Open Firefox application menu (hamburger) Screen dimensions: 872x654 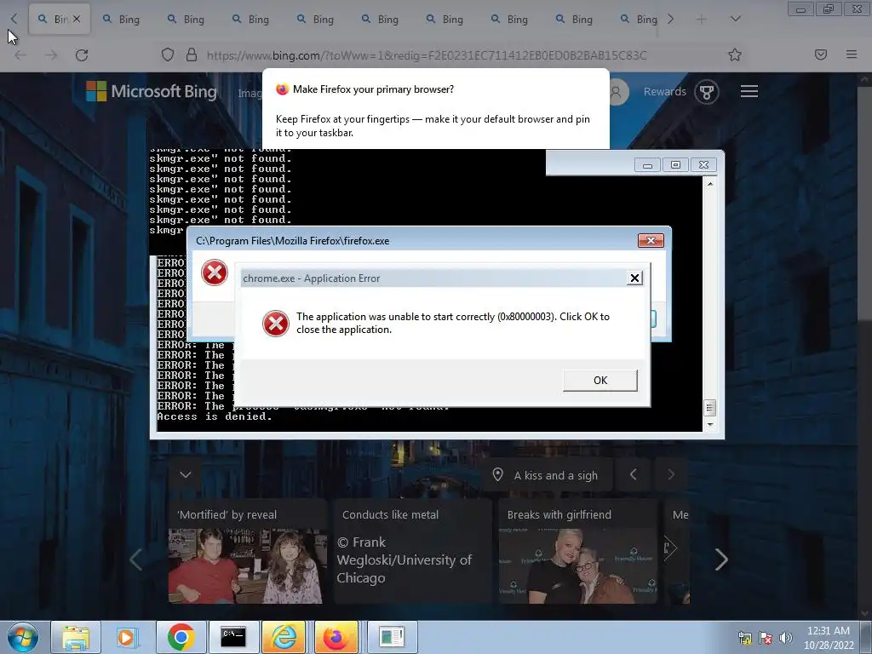coord(852,54)
